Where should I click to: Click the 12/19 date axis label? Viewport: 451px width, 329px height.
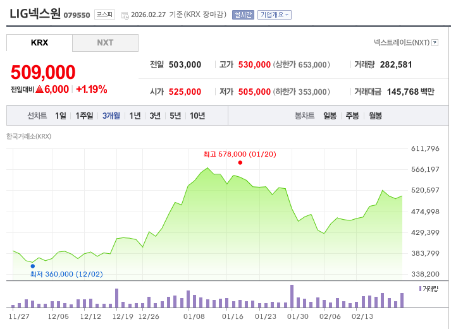[x=123, y=316]
